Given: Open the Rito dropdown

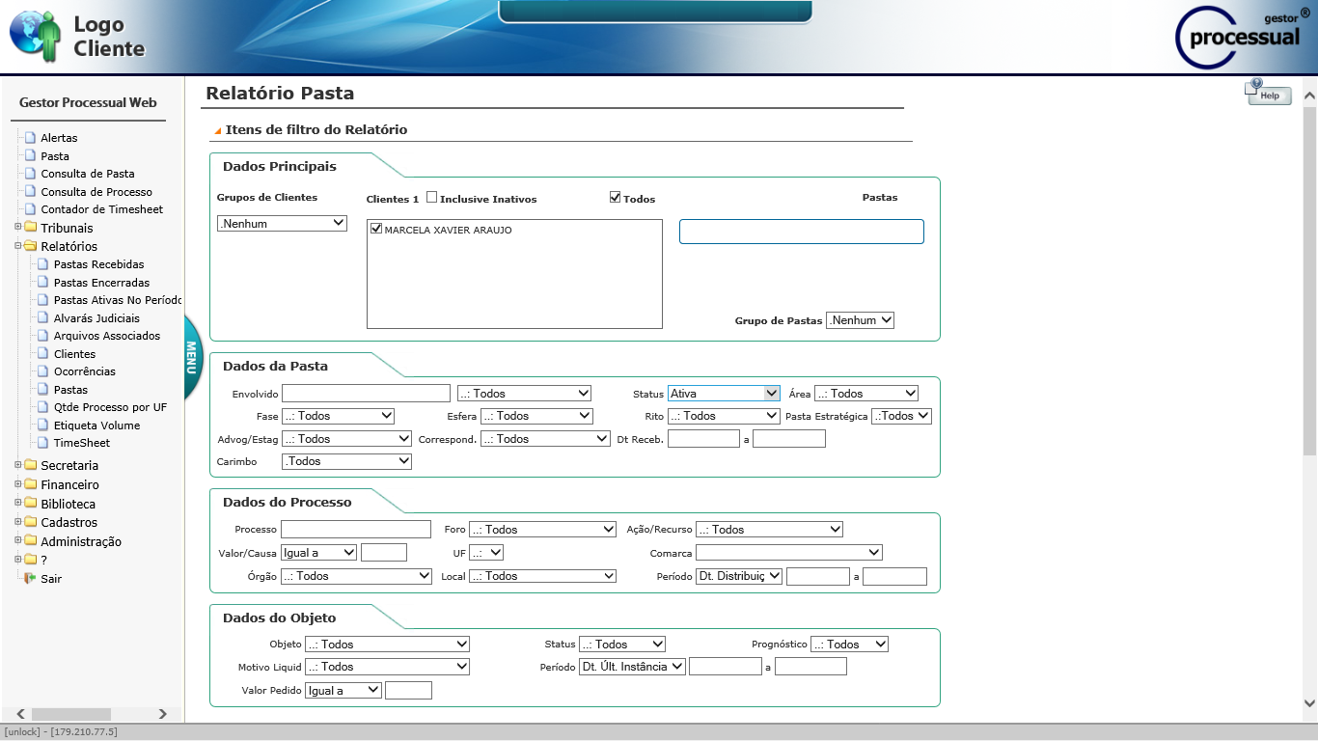Looking at the screenshot, I should [724, 416].
